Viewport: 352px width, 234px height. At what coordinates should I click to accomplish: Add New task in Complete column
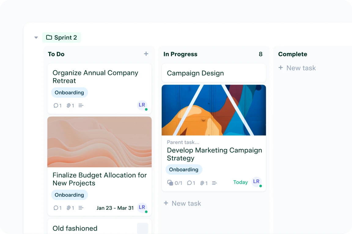(297, 68)
